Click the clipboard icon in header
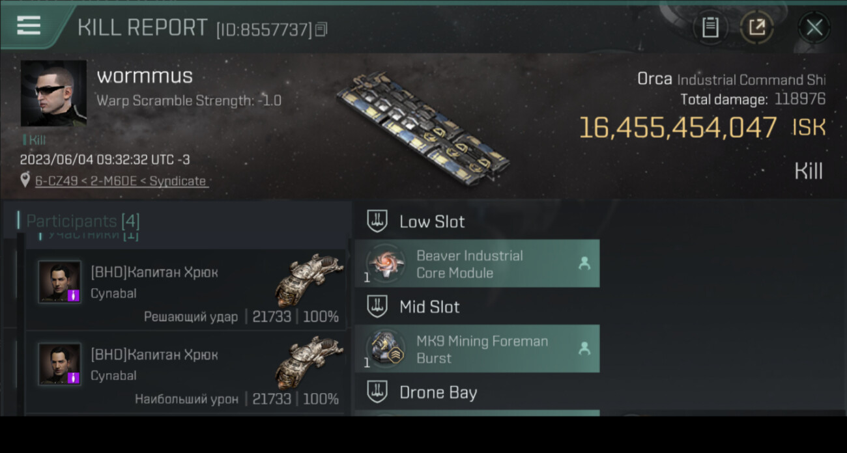Image resolution: width=847 pixels, height=453 pixels. [710, 27]
